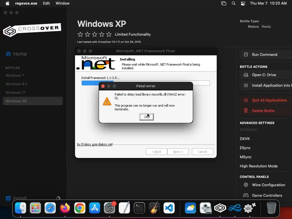Close the Fatal error dialog with red button
The width and height of the screenshot is (292, 219).
[x=103, y=86]
